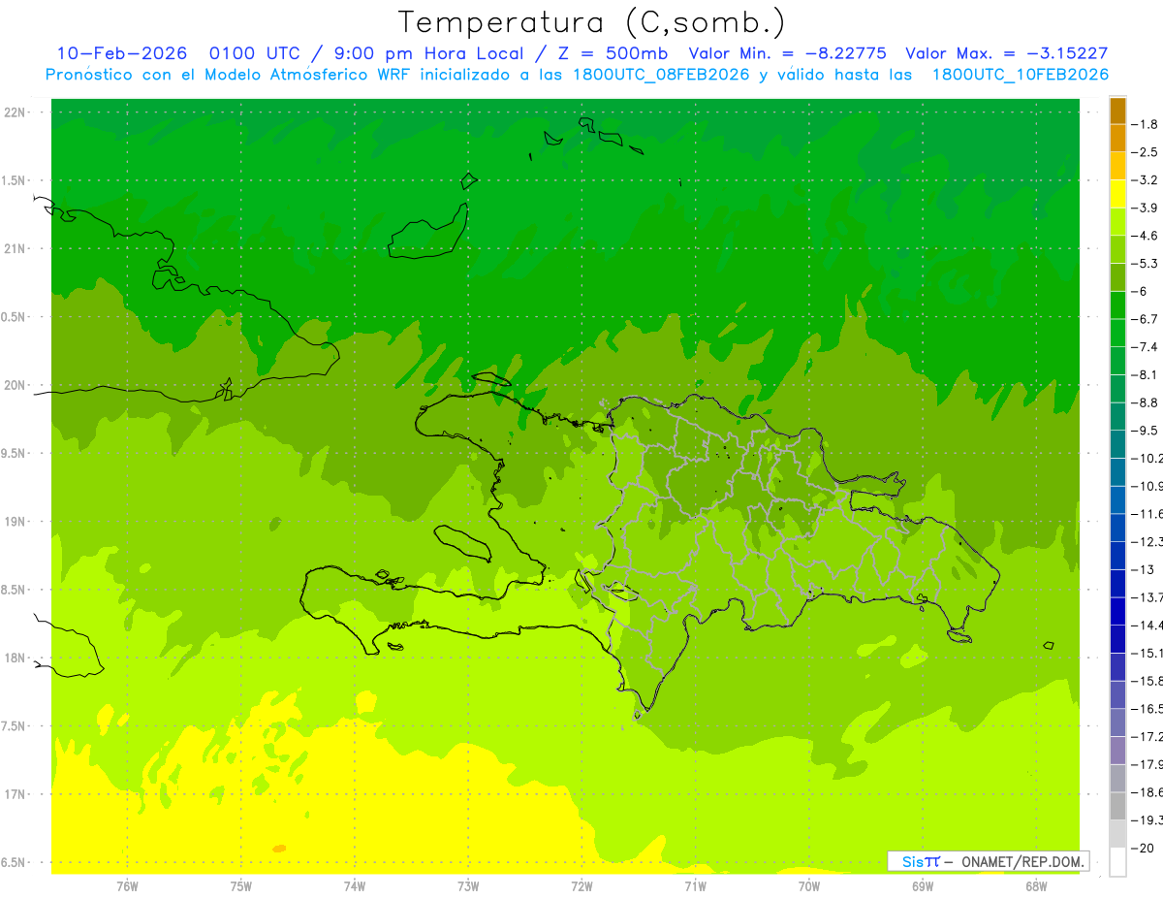Pick the legend swatch between -2.5 and -3.2
This screenshot has width=1163, height=899.
coord(1117,166)
